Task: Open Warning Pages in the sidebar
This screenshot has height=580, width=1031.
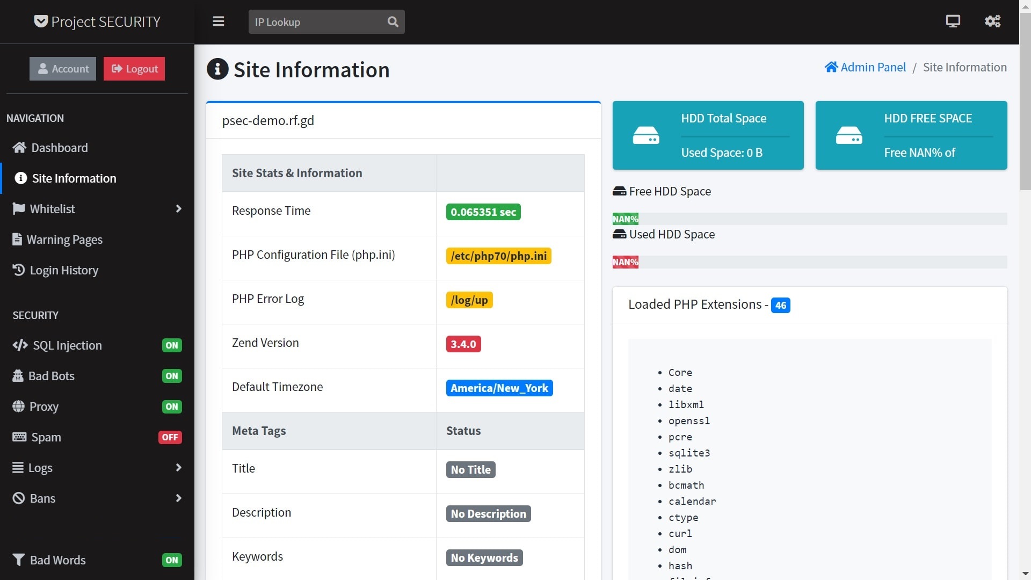Action: tap(66, 239)
